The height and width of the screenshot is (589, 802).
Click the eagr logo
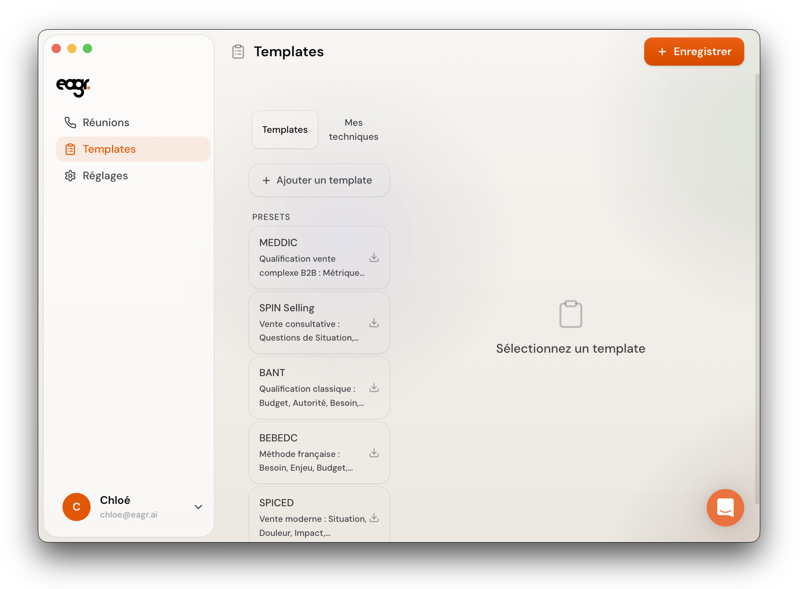(x=73, y=87)
